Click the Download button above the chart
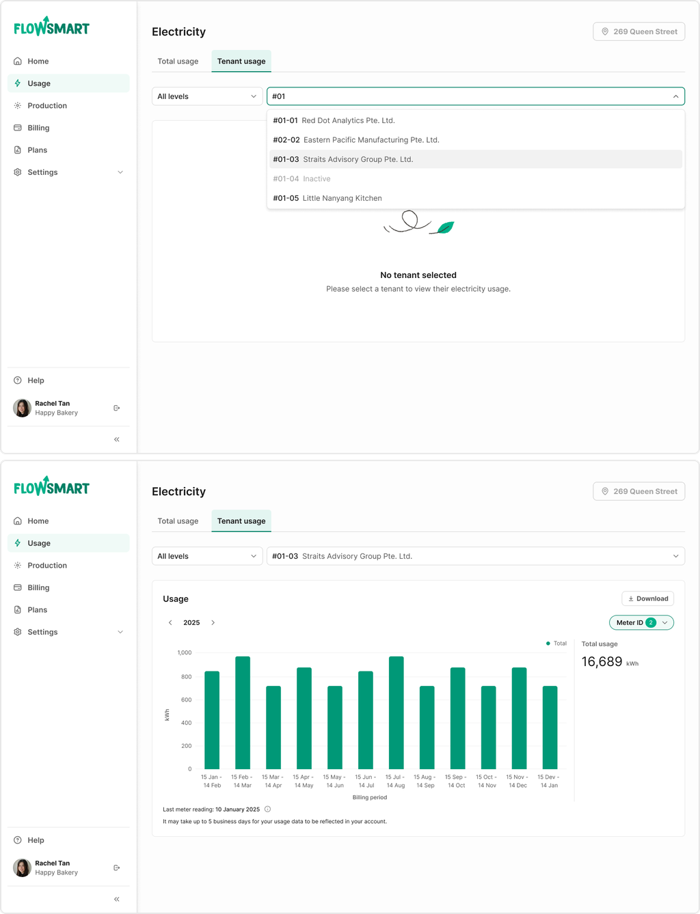Screen dimensions: 700x914 coord(647,598)
